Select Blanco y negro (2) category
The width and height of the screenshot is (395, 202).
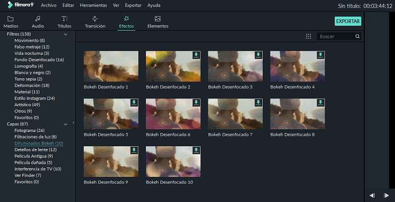tap(32, 73)
